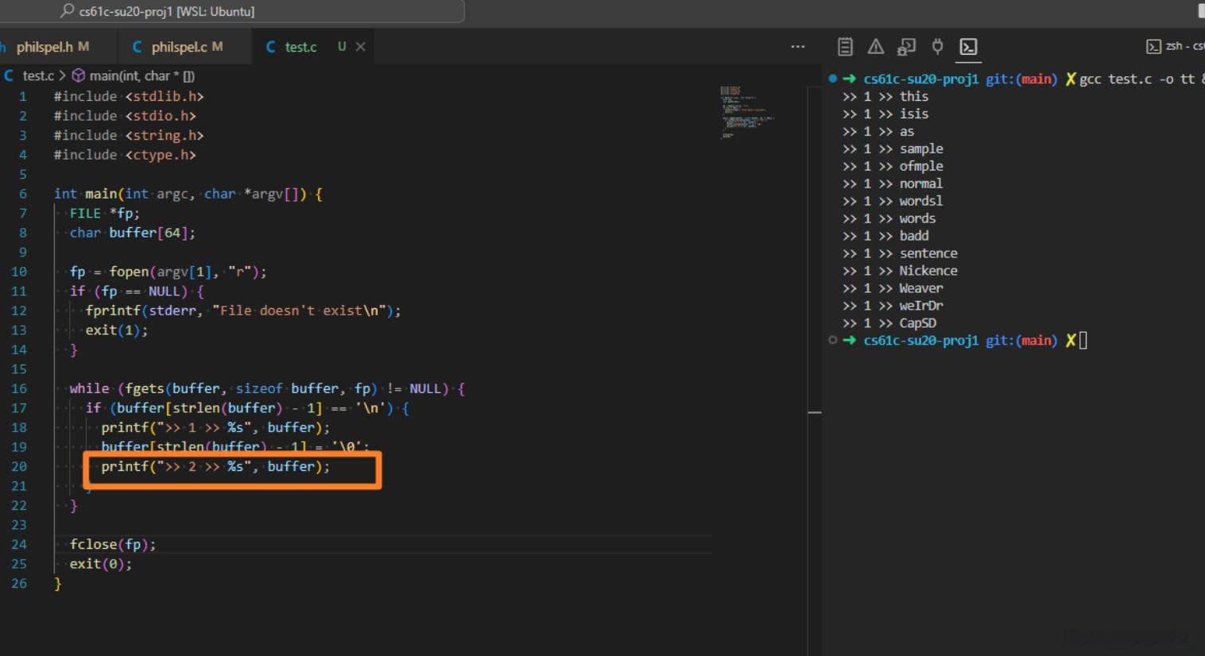Open the Output panel icon
This screenshot has width=1205, height=656.
[x=845, y=47]
